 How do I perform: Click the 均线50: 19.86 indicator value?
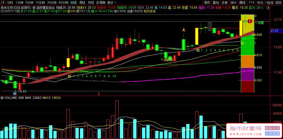(106, 8)
